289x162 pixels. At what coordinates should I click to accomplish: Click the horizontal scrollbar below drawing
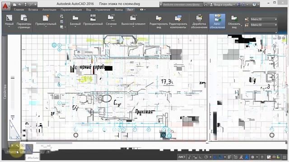tap(54, 143)
